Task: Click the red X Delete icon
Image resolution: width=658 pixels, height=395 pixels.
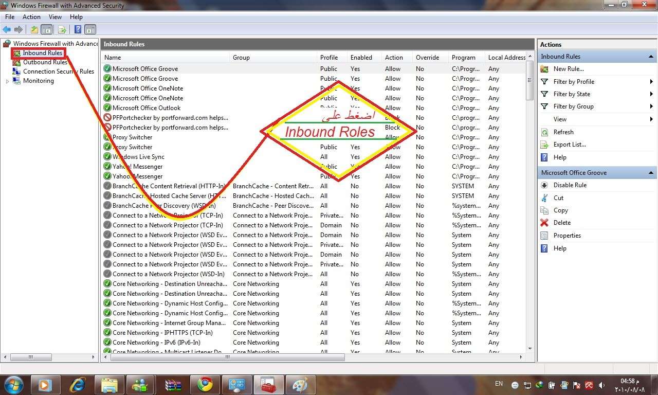Action: tap(544, 223)
